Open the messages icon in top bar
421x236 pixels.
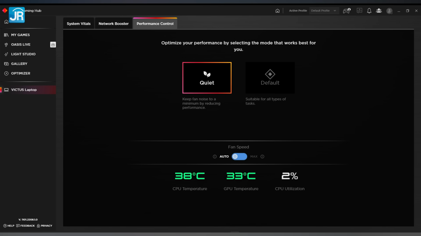359,10
